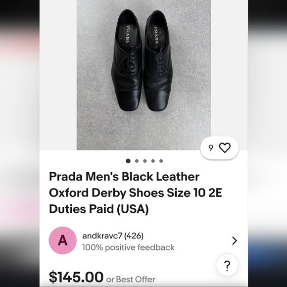The image size is (287, 287).
Task: Open the Prada shoes product photo
Action: (x=143, y=75)
